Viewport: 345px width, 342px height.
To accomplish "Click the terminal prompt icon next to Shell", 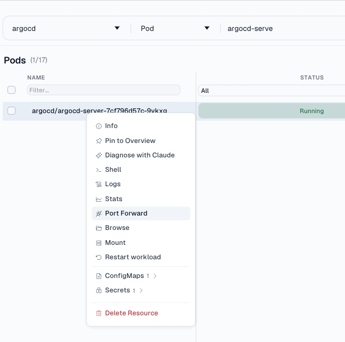I will [x=99, y=170].
